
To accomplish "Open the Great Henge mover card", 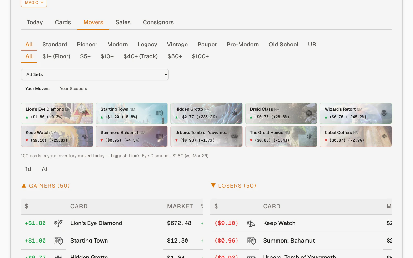I will coord(281,136).
